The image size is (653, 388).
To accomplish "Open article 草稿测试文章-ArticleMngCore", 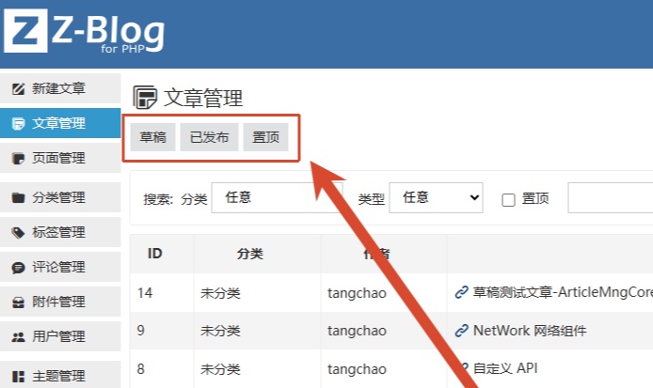I will pyautogui.click(x=563, y=292).
